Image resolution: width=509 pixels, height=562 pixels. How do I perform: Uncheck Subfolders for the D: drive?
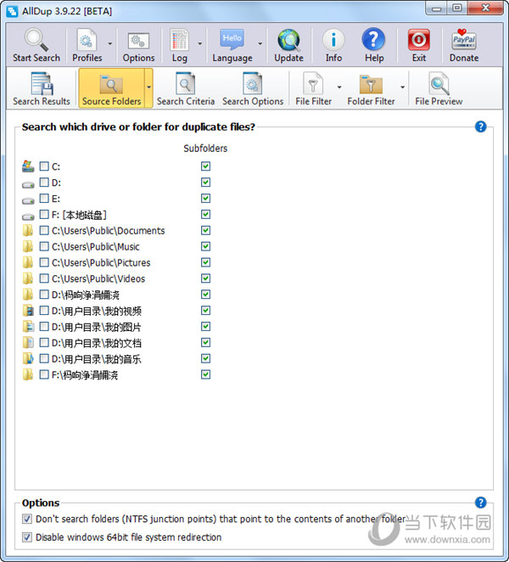[205, 183]
